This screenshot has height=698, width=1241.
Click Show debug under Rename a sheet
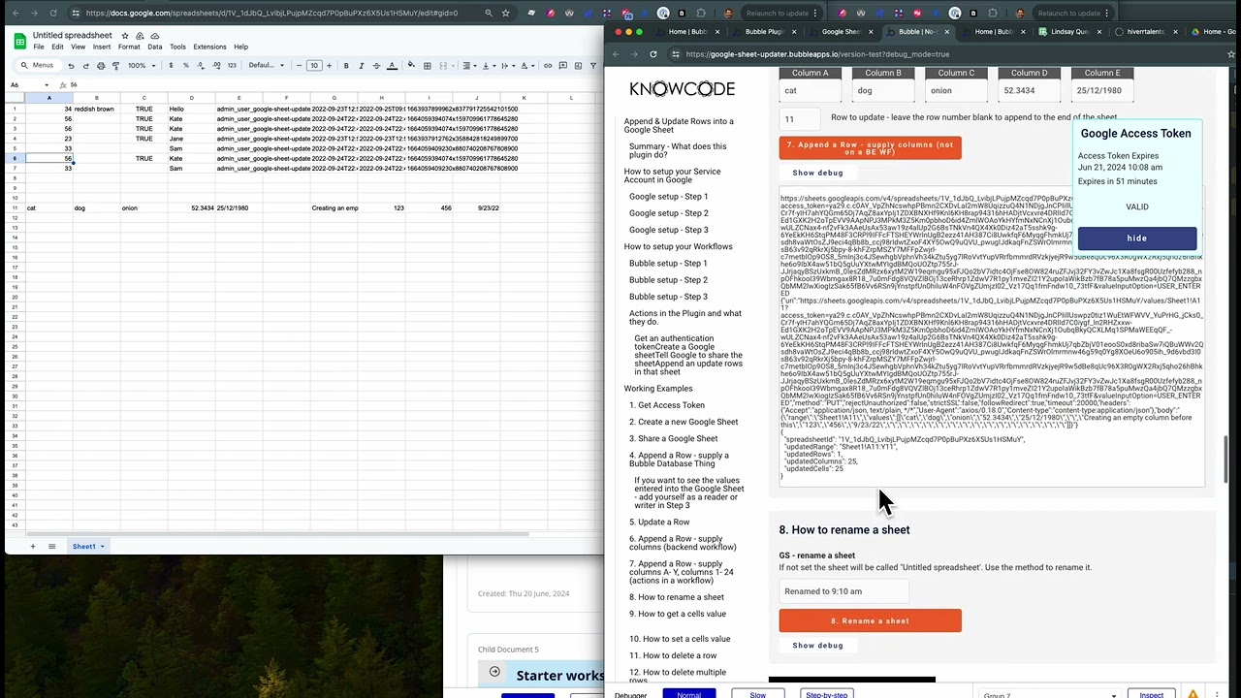817,646
